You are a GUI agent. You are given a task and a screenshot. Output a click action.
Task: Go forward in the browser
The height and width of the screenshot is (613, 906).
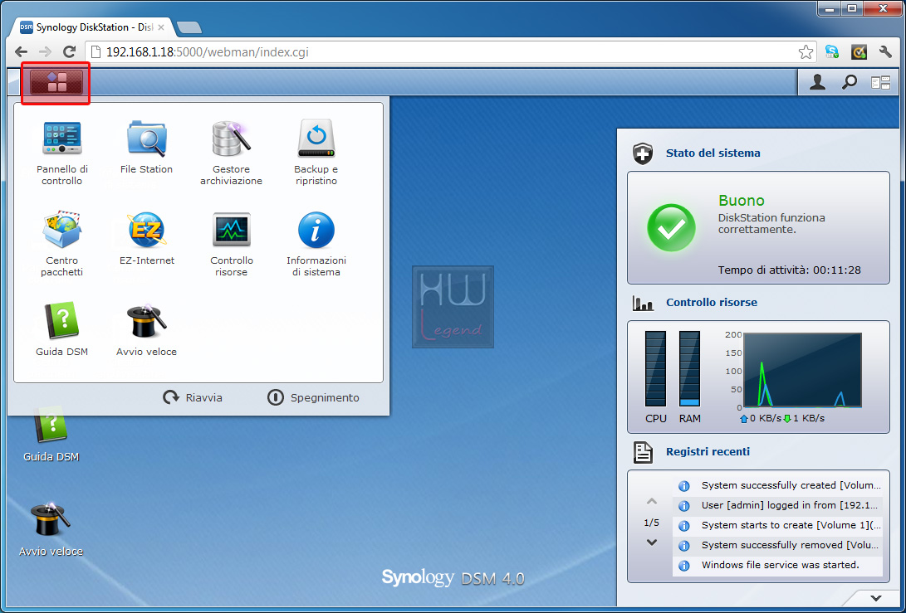coord(45,52)
